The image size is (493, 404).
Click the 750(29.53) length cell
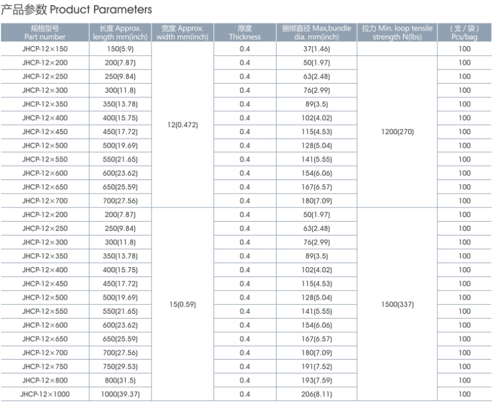(x=120, y=367)
